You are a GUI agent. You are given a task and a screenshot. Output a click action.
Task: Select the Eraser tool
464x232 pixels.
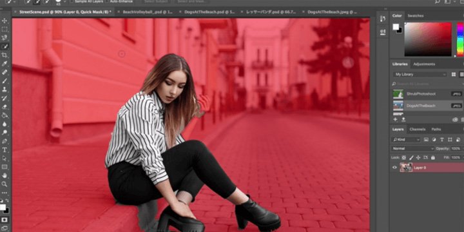5,106
